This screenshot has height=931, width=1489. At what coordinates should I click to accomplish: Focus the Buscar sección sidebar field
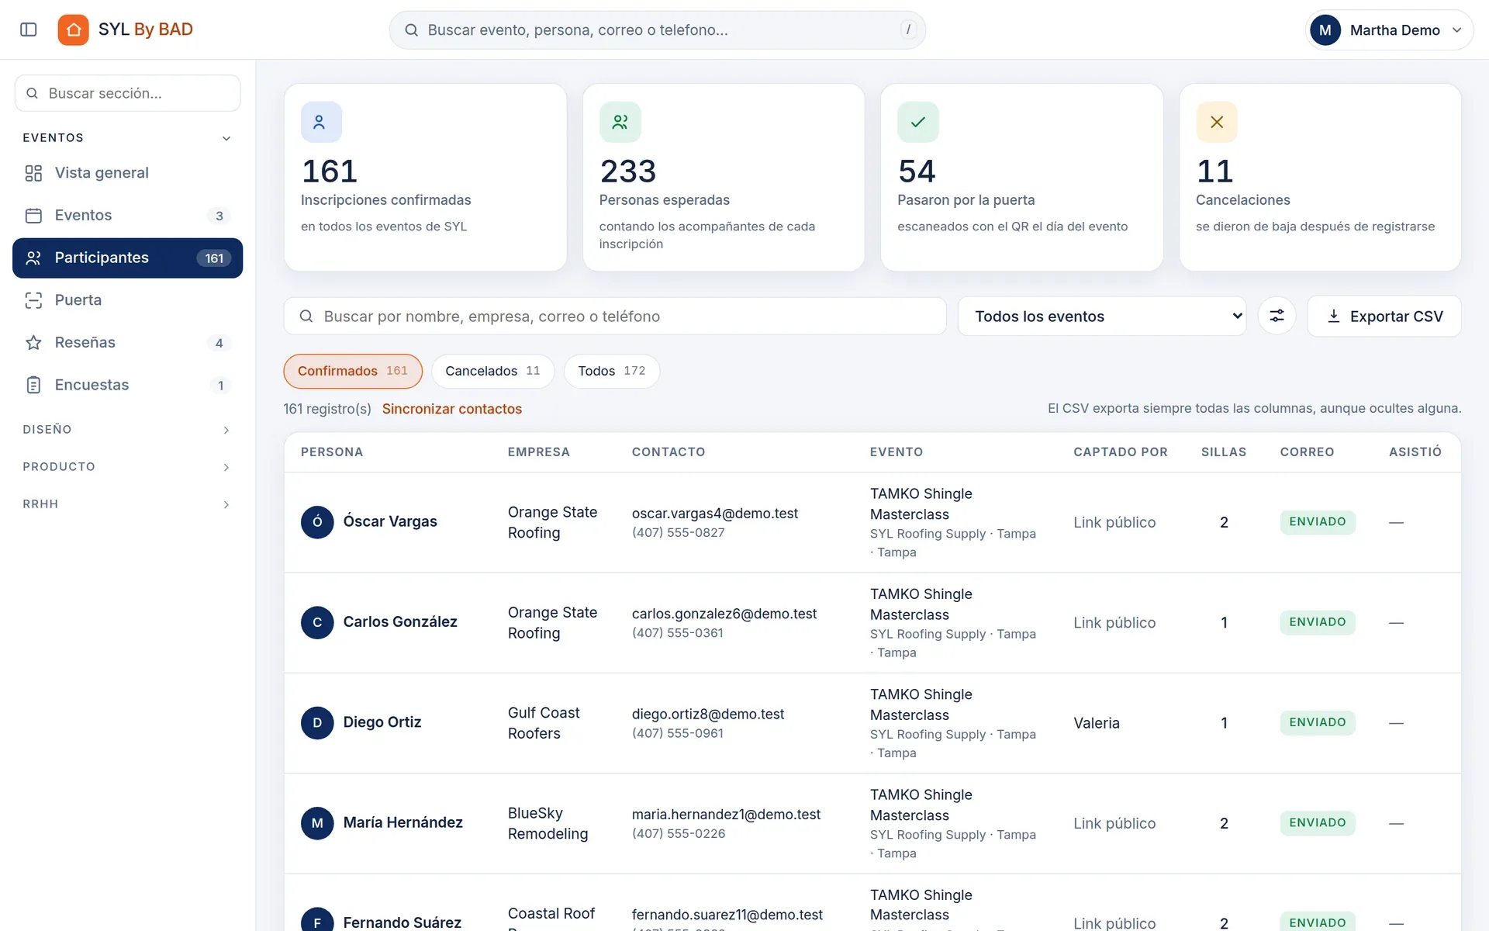[x=128, y=93]
